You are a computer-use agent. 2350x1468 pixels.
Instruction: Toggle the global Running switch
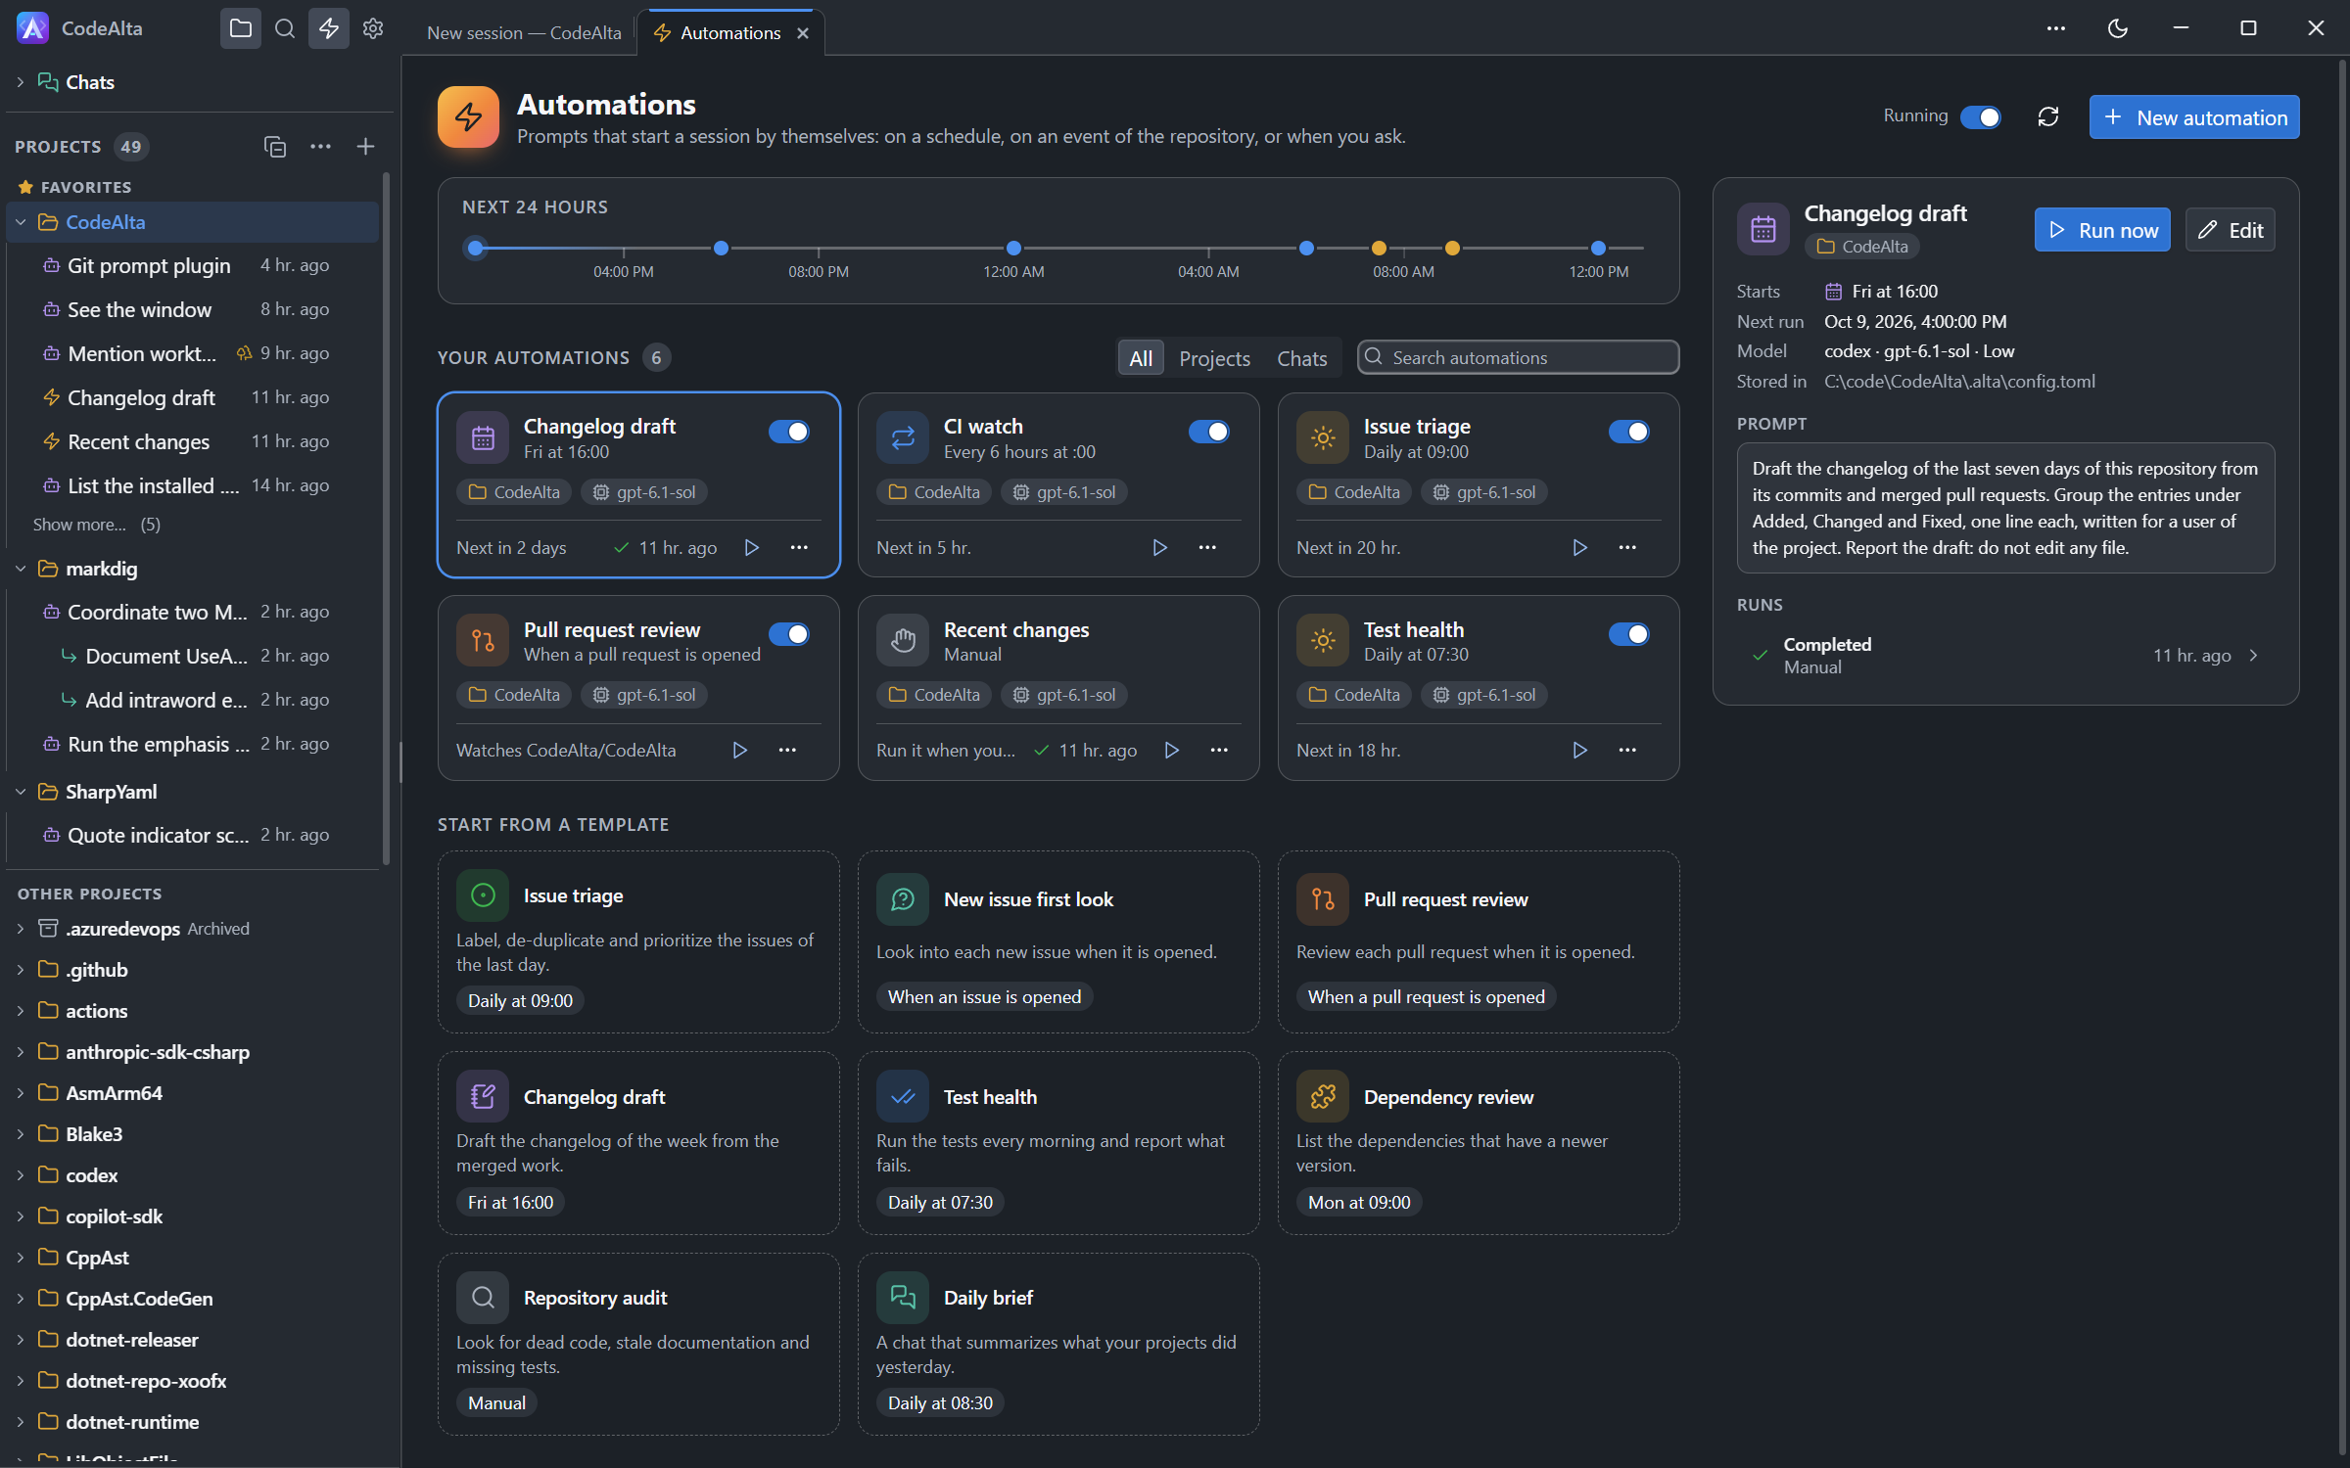pos(1980,117)
